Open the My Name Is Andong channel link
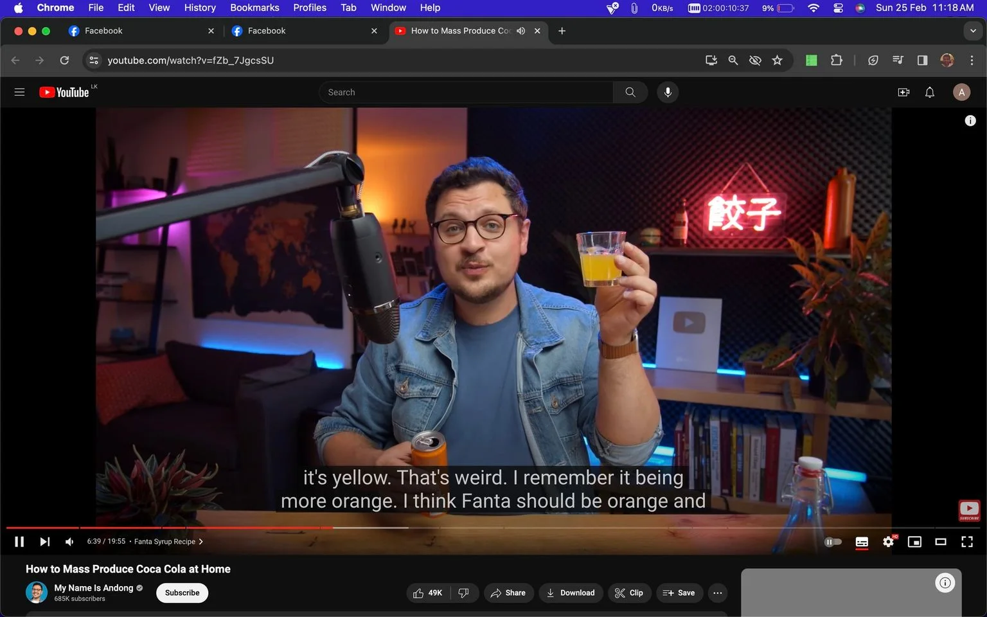 click(x=94, y=587)
